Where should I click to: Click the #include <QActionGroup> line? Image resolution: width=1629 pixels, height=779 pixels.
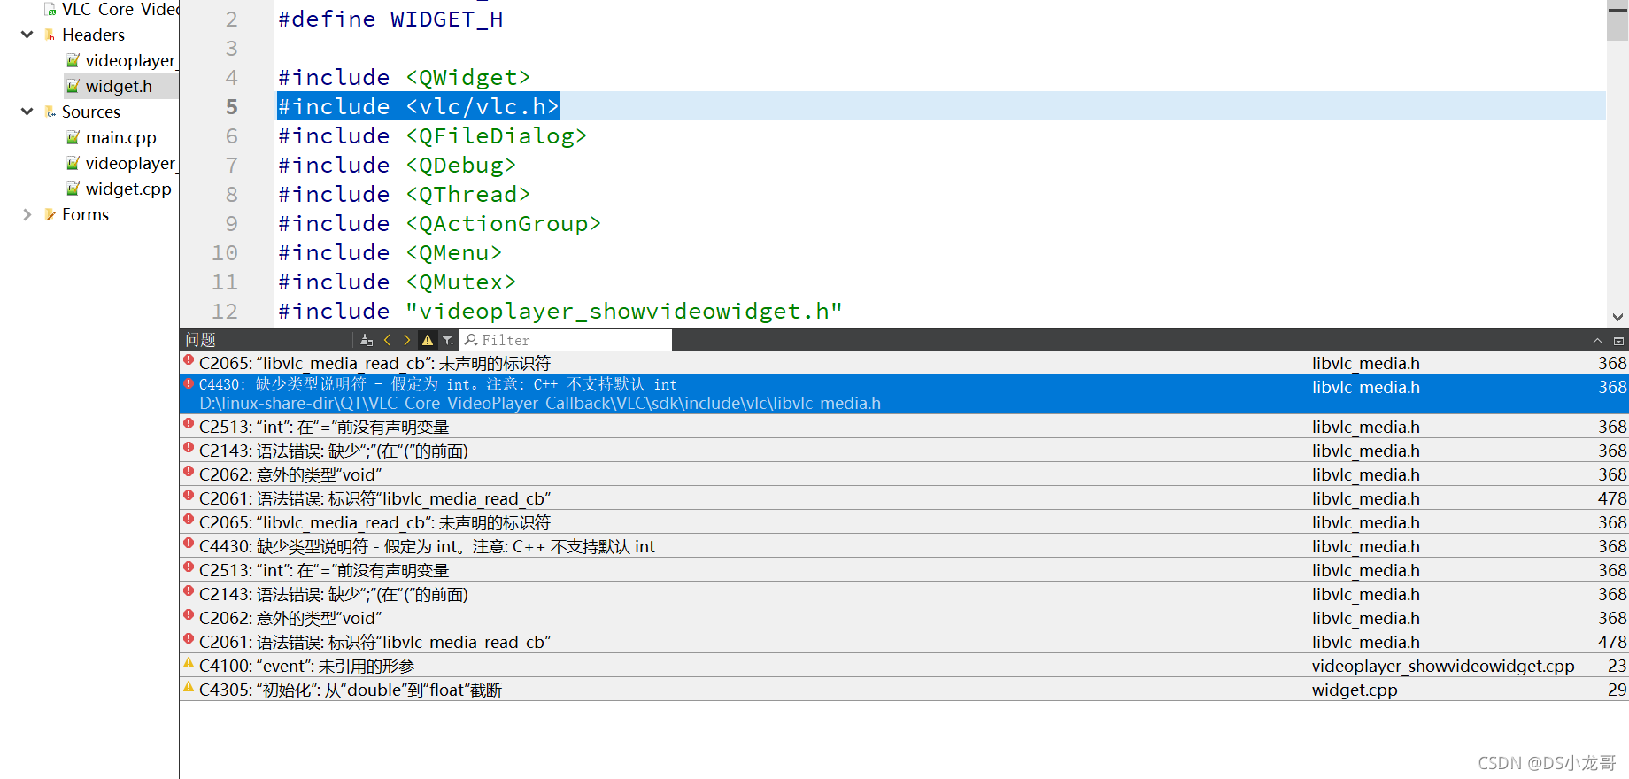[x=439, y=223]
